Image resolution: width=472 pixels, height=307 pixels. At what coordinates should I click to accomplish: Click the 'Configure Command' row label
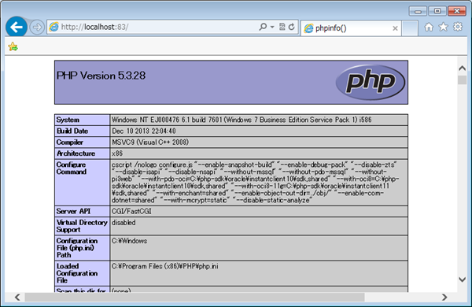71,168
